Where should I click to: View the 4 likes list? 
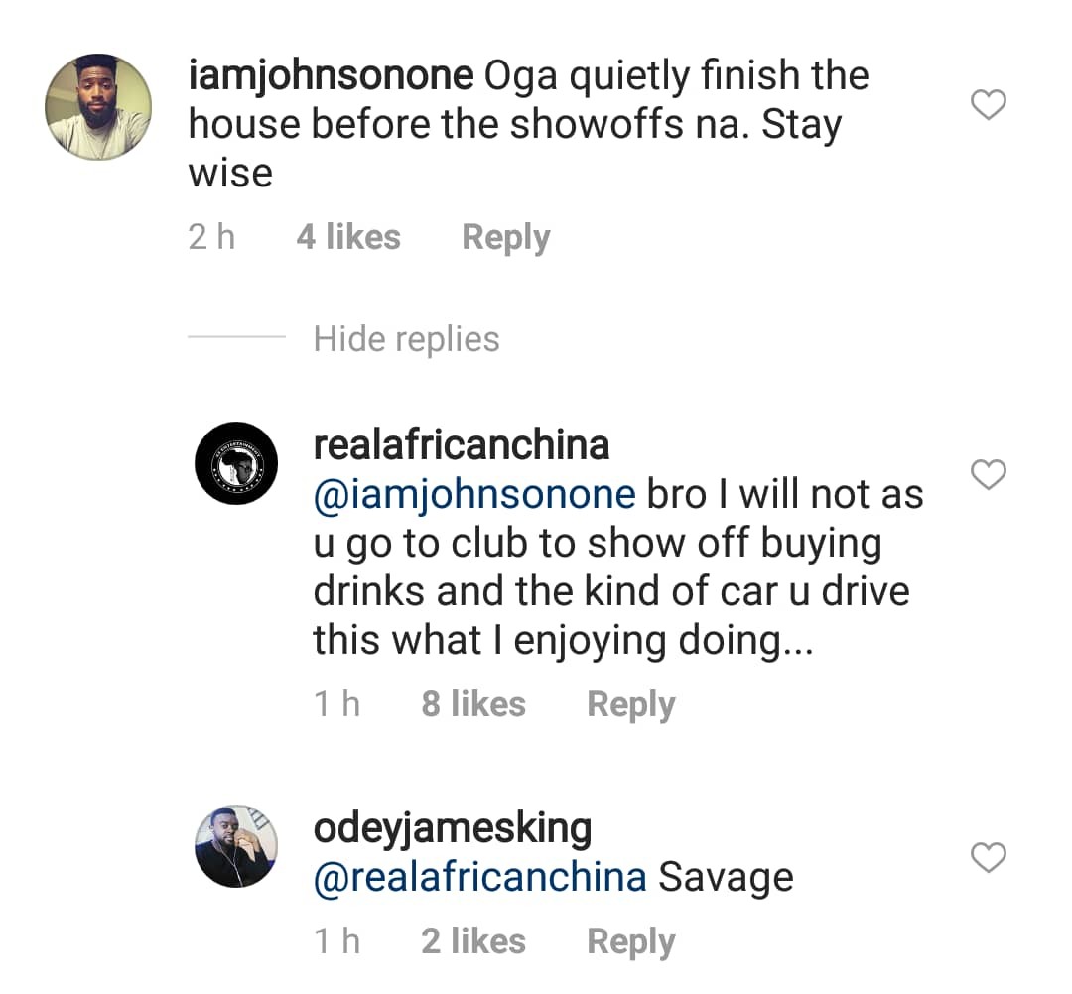coord(347,238)
